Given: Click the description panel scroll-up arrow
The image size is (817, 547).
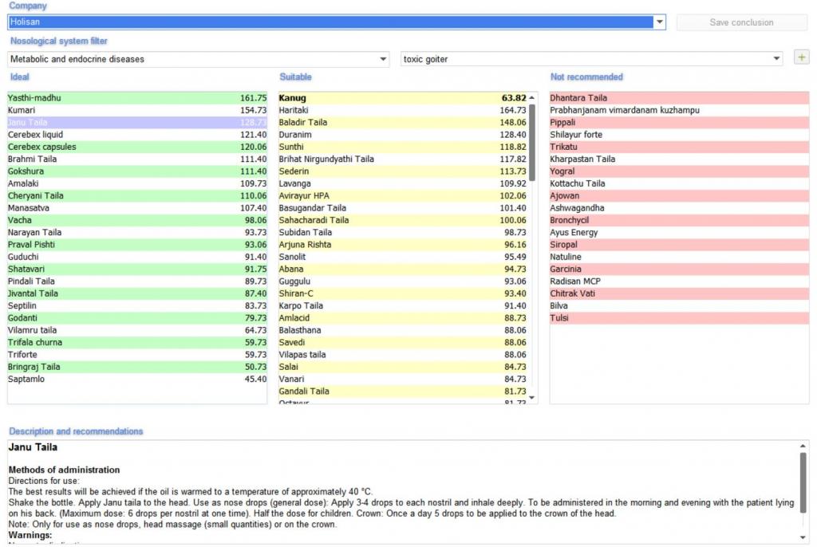Looking at the screenshot, I should 803,447.
